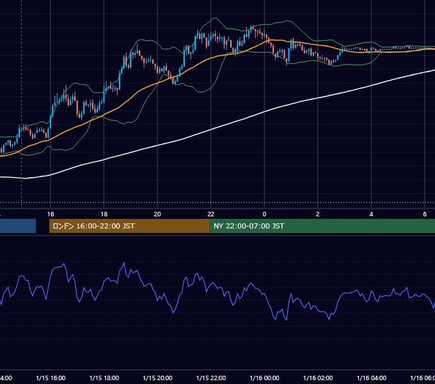Click the NY 22:00-07:00 JST session bar
This screenshot has width=435, height=384.
(x=322, y=226)
